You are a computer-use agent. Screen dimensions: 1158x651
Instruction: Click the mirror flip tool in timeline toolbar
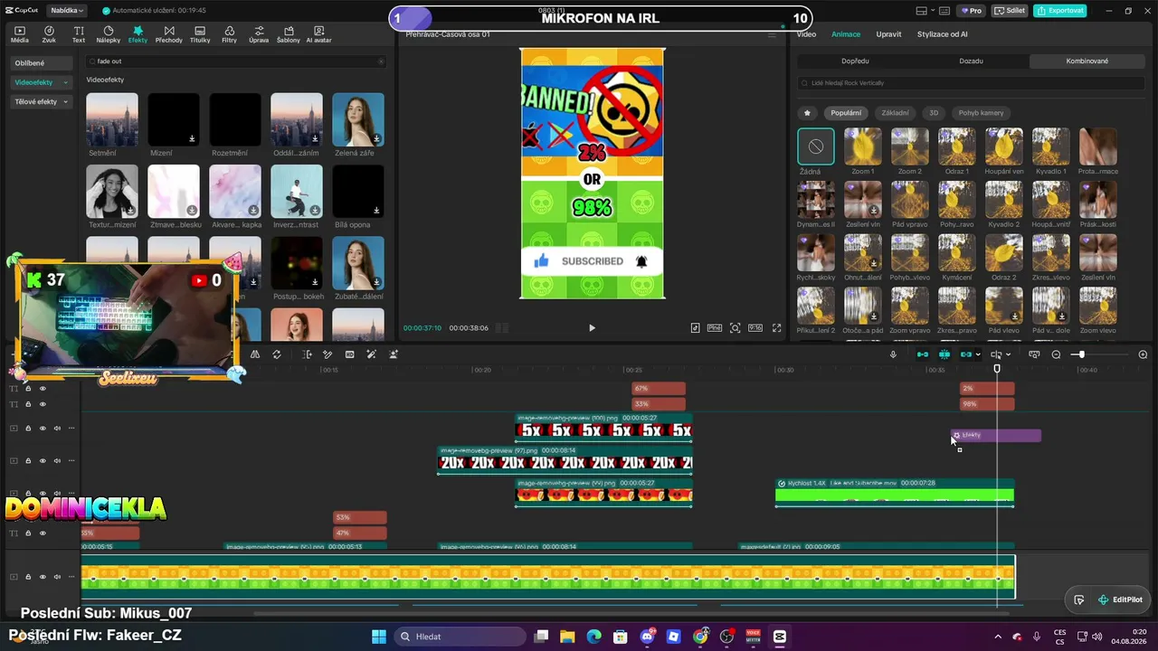[255, 354]
